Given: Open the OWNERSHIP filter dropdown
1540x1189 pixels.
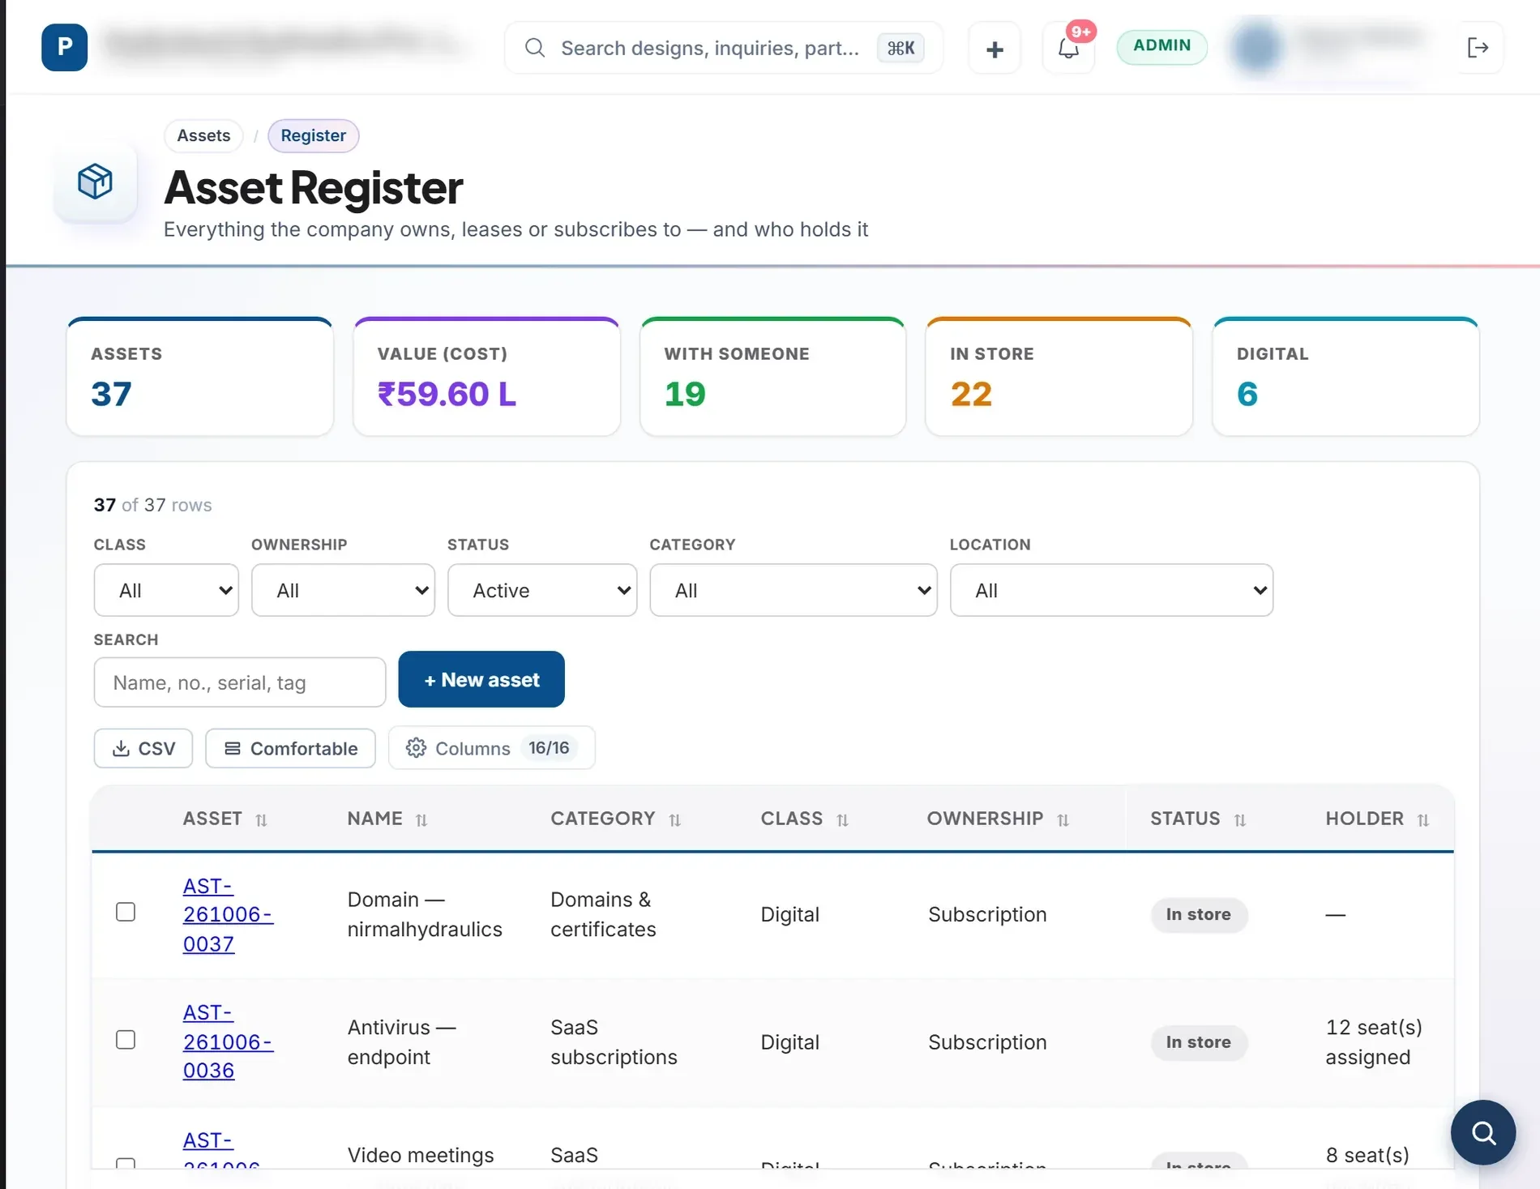Looking at the screenshot, I should coord(343,590).
